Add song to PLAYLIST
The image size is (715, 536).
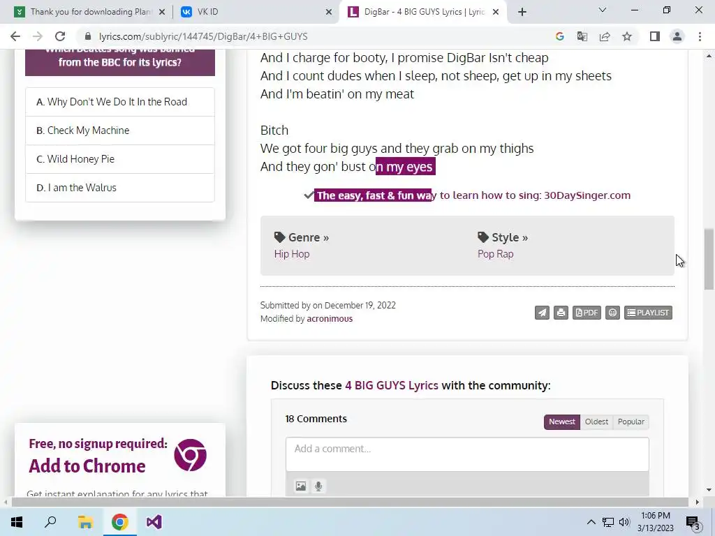pyautogui.click(x=648, y=313)
